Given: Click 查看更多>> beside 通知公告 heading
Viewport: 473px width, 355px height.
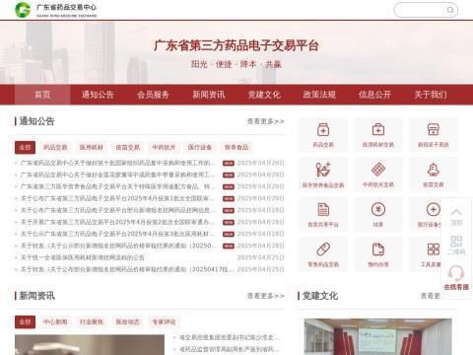Looking at the screenshot, I should [x=266, y=121].
